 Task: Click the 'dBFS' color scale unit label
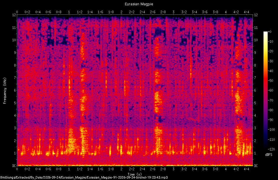pos(269,155)
